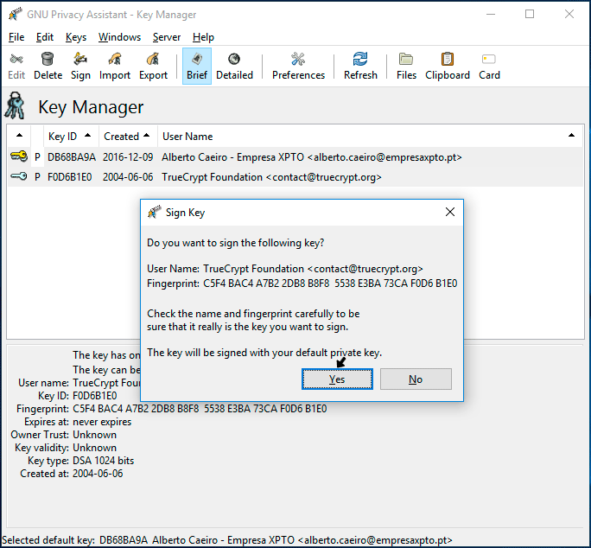Image resolution: width=591 pixels, height=548 pixels.
Task: Click the Owner Trust Unknown value
Action: tap(94, 435)
